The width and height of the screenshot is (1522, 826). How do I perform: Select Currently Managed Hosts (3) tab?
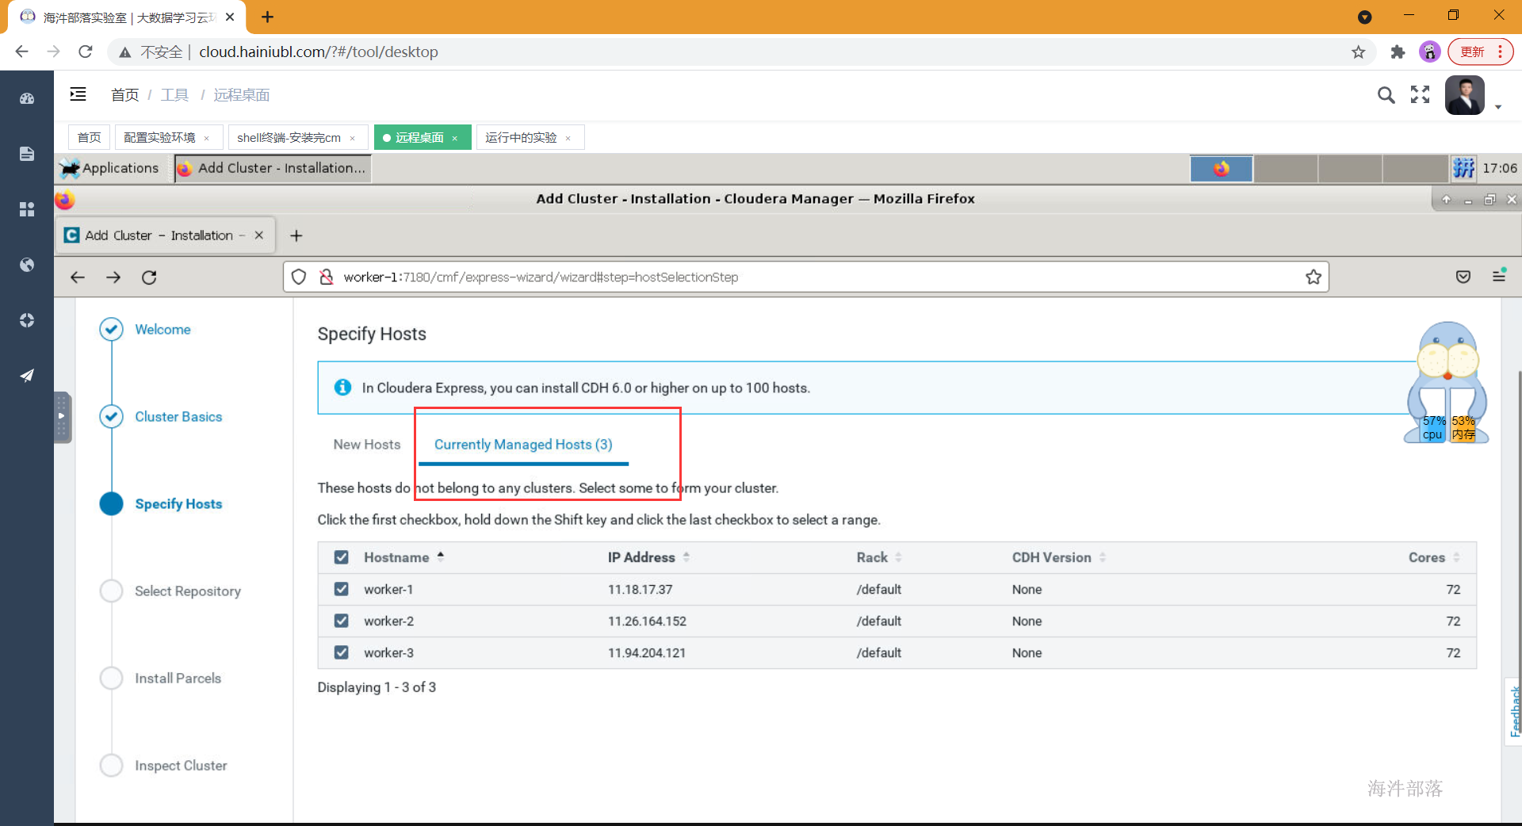coord(523,445)
